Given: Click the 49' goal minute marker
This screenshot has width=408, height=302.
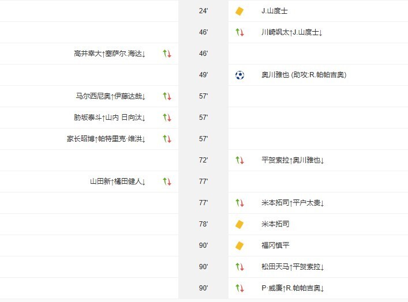Looking at the screenshot, I should click(x=203, y=75).
